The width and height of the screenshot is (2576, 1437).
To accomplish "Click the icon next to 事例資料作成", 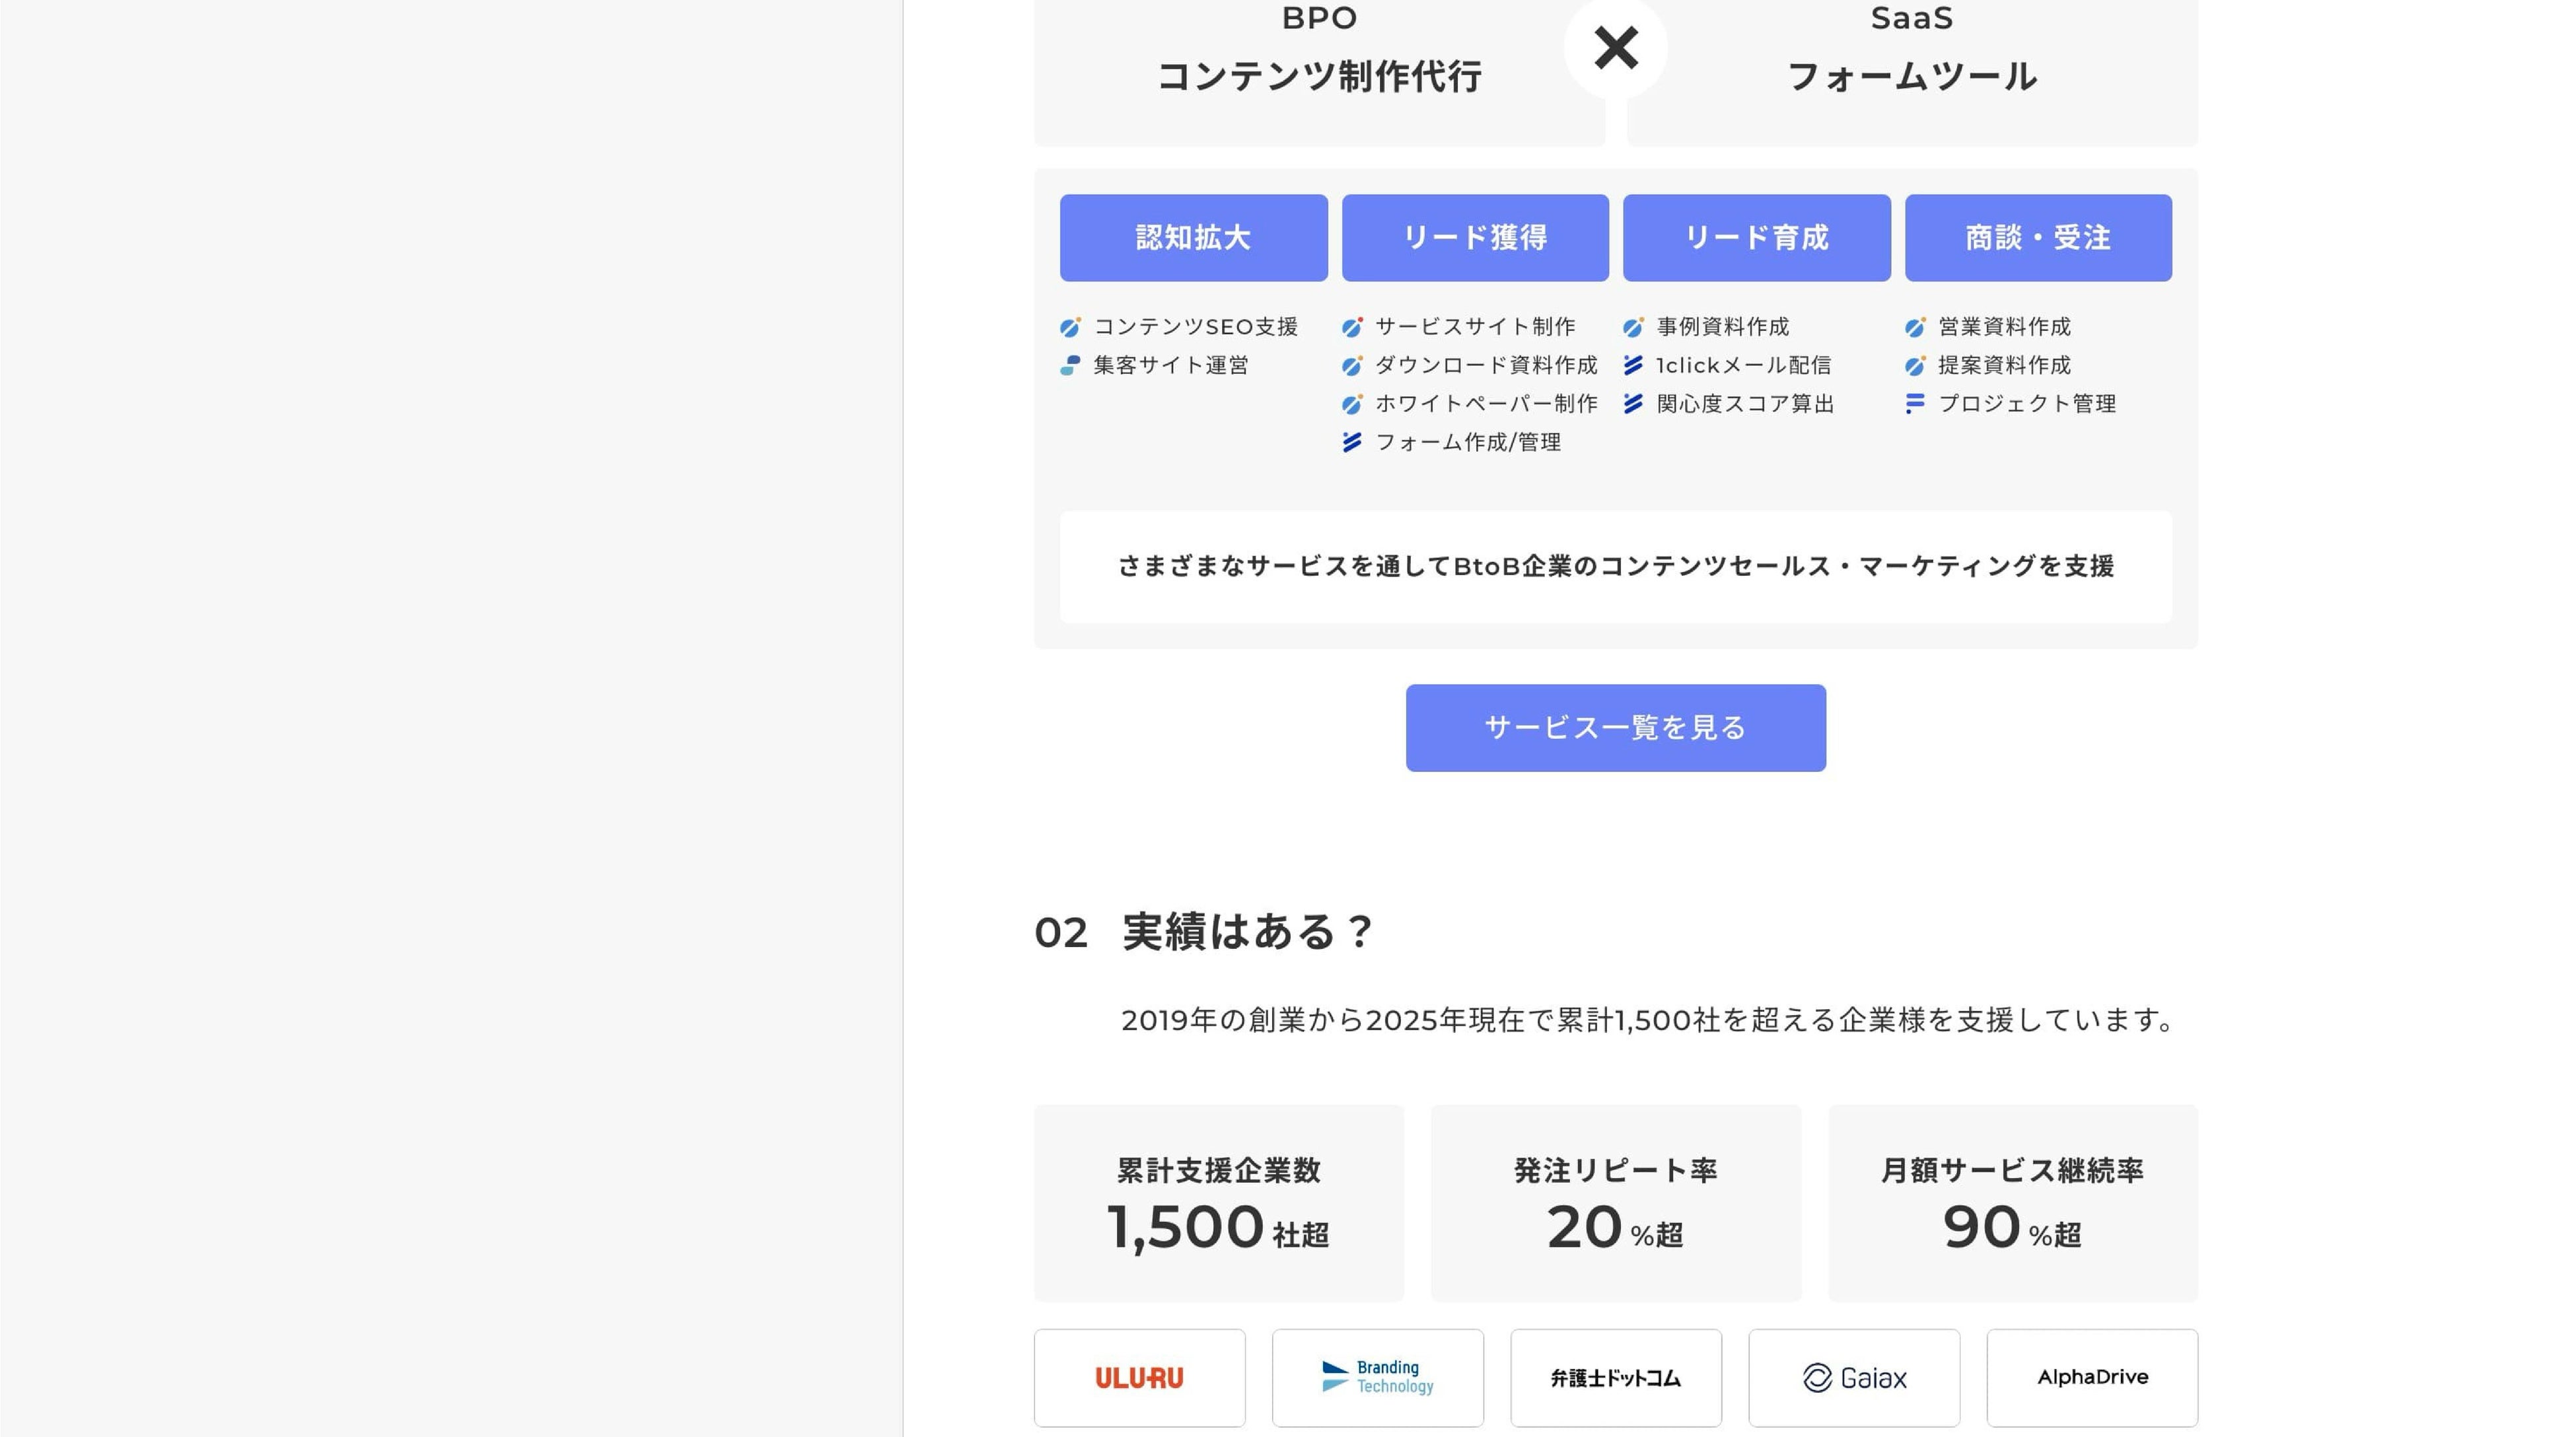I will [x=1633, y=327].
